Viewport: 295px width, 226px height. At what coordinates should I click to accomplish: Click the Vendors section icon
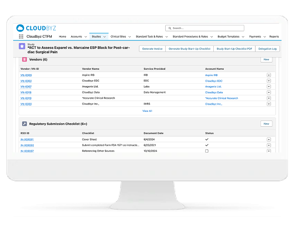coord(25,59)
